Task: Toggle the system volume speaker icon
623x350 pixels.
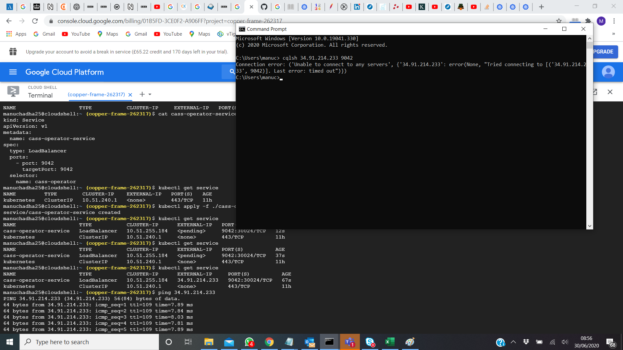Action: pos(565,342)
